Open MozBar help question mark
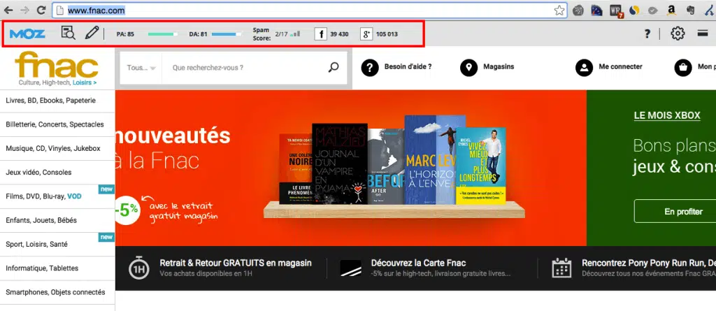This screenshot has width=716, height=311. click(647, 34)
